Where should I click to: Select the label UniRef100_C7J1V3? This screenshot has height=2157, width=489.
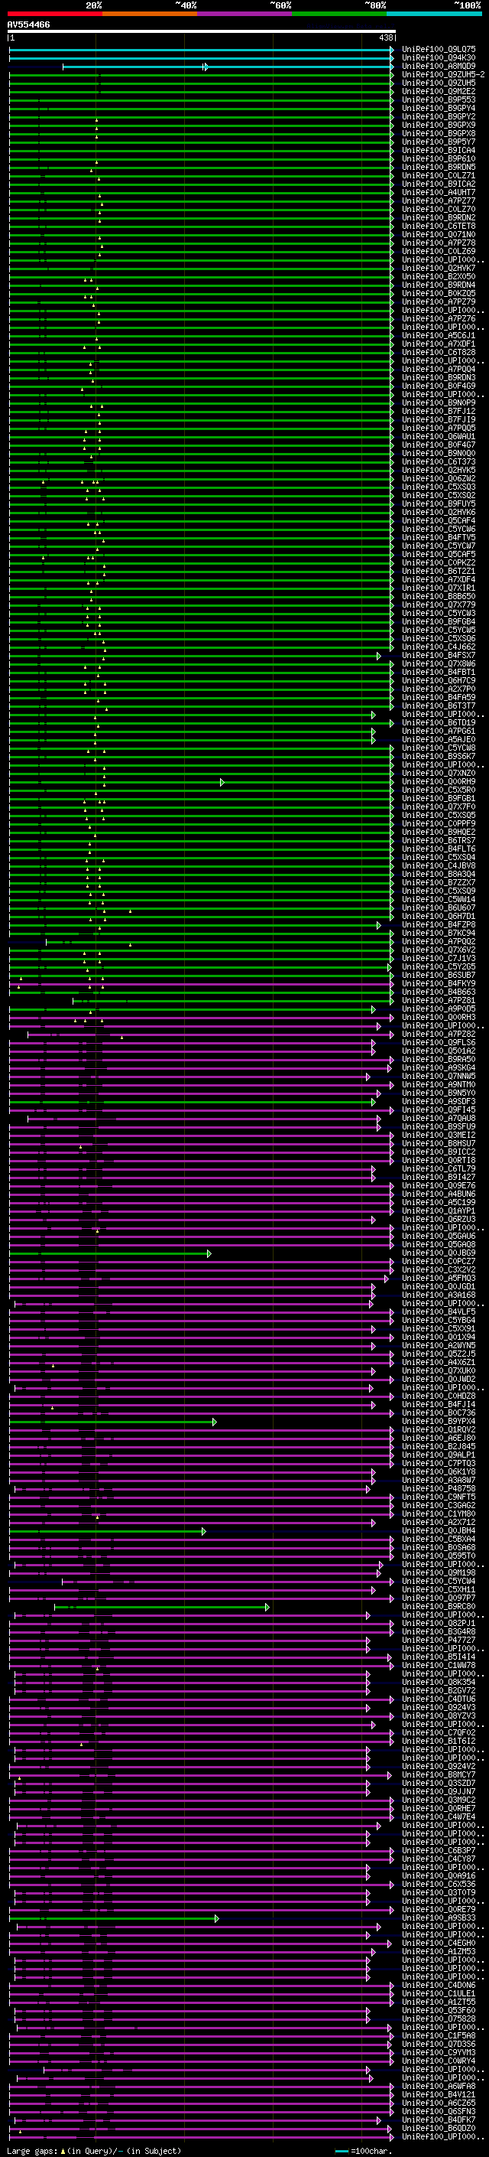tap(438, 958)
